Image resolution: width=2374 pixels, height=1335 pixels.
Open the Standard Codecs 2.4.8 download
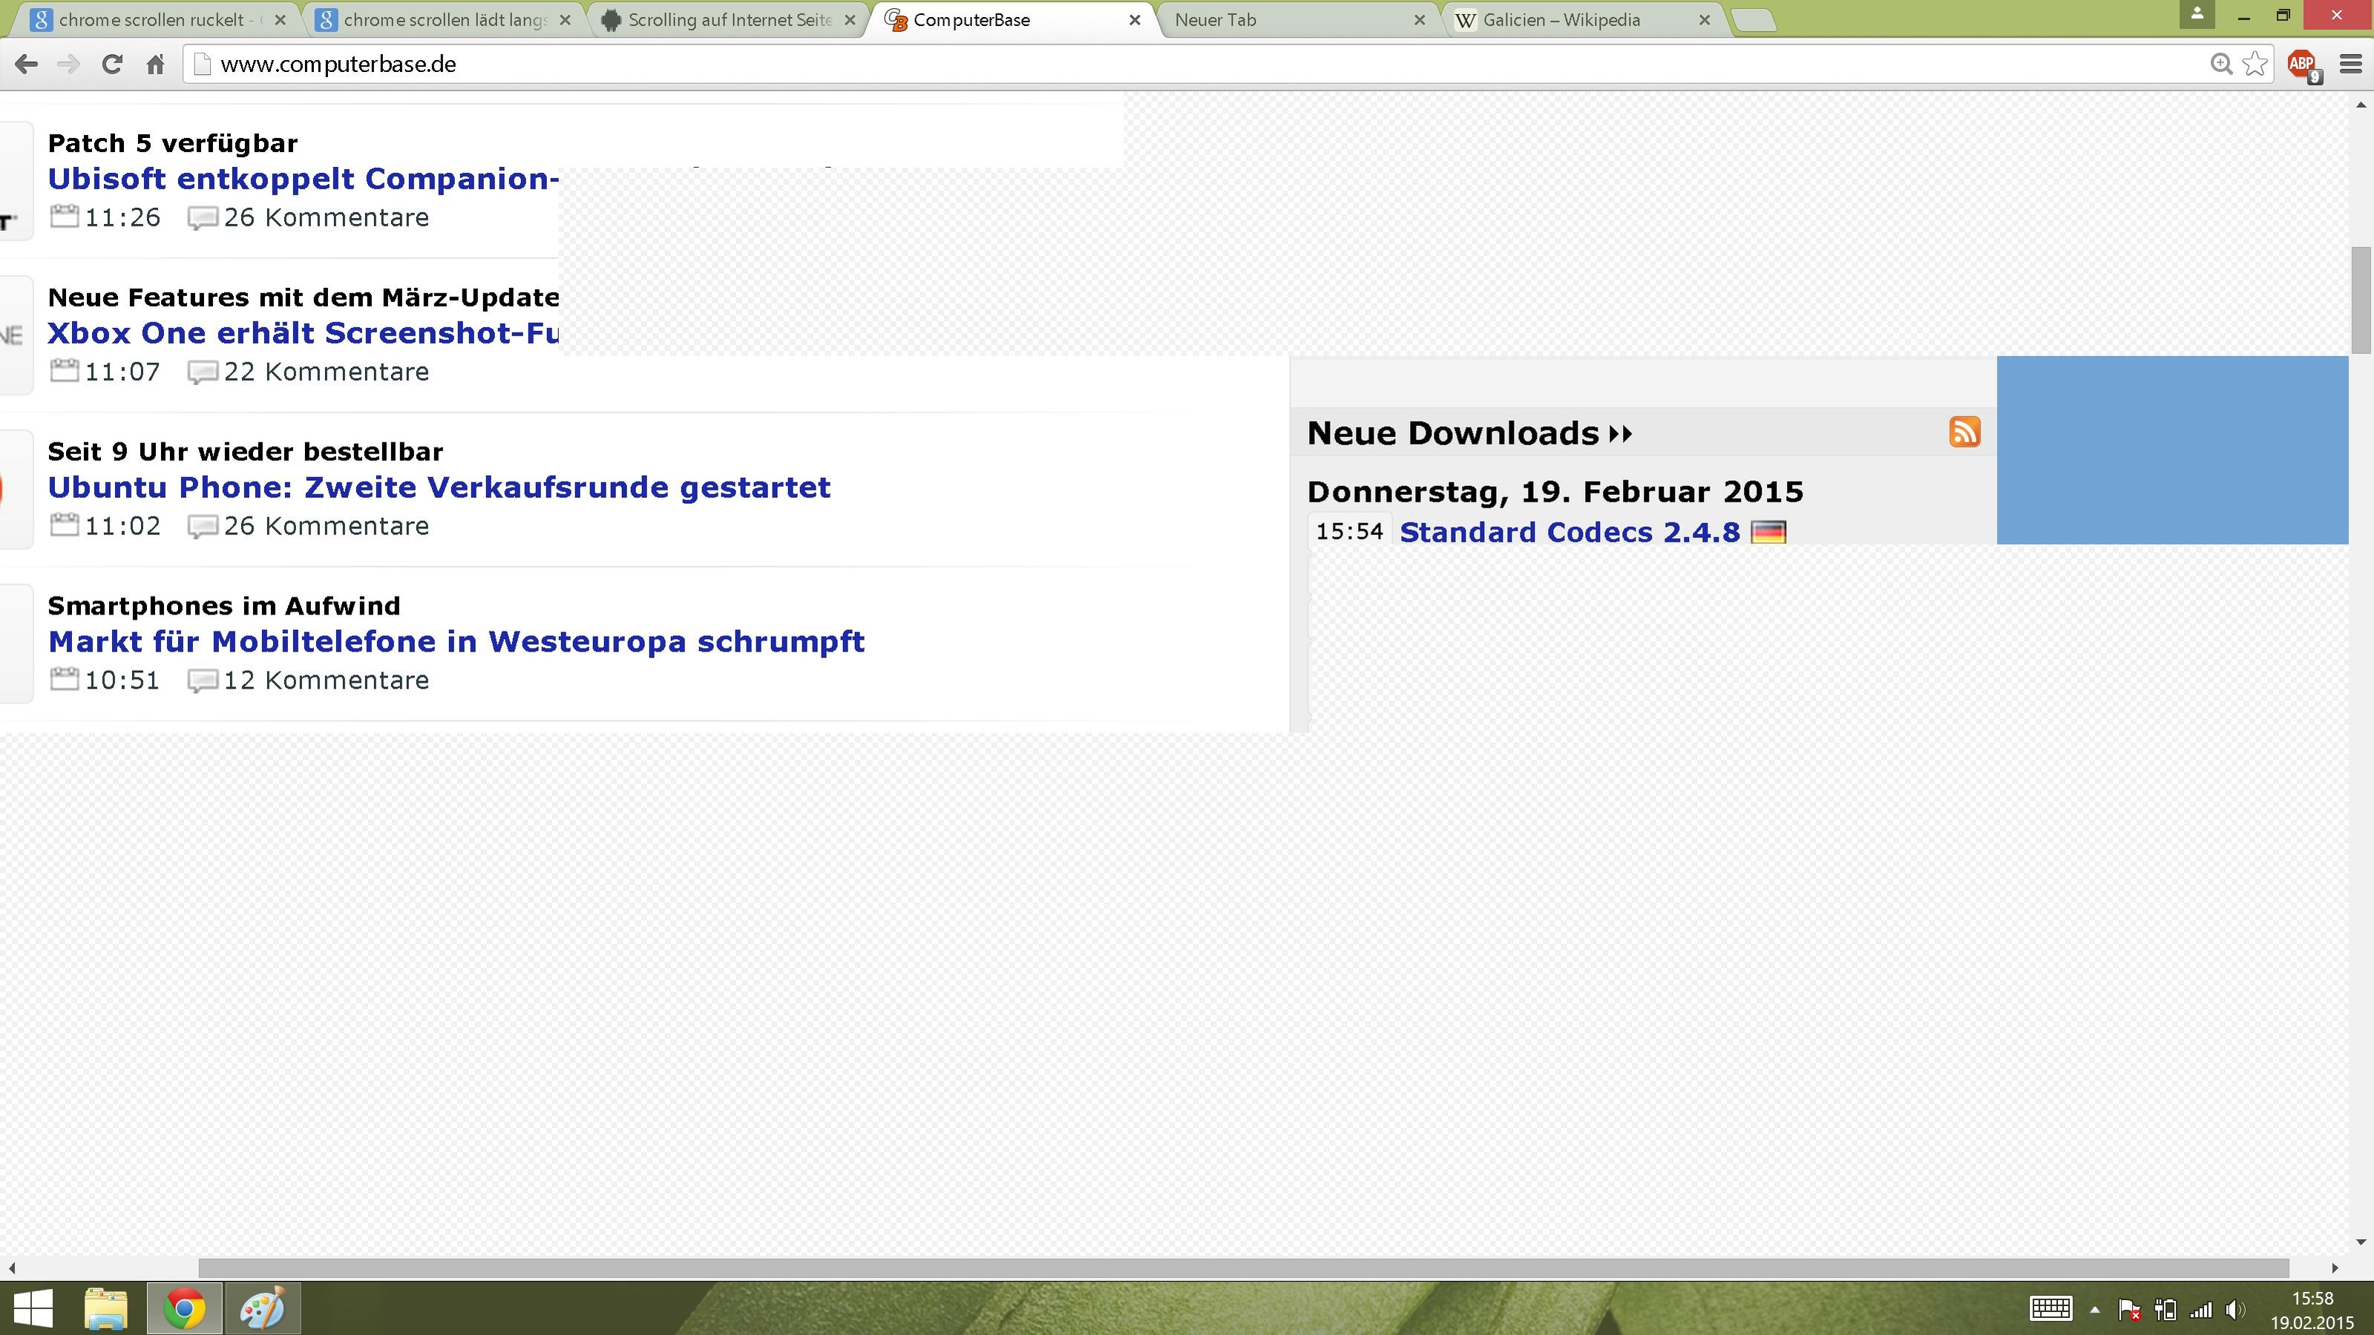tap(1570, 533)
